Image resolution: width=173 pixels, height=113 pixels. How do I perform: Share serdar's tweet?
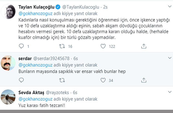[x=144, y=80]
